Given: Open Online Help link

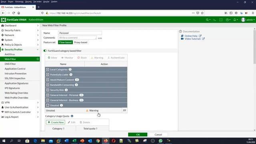Looking at the screenshot, I should [191, 36].
